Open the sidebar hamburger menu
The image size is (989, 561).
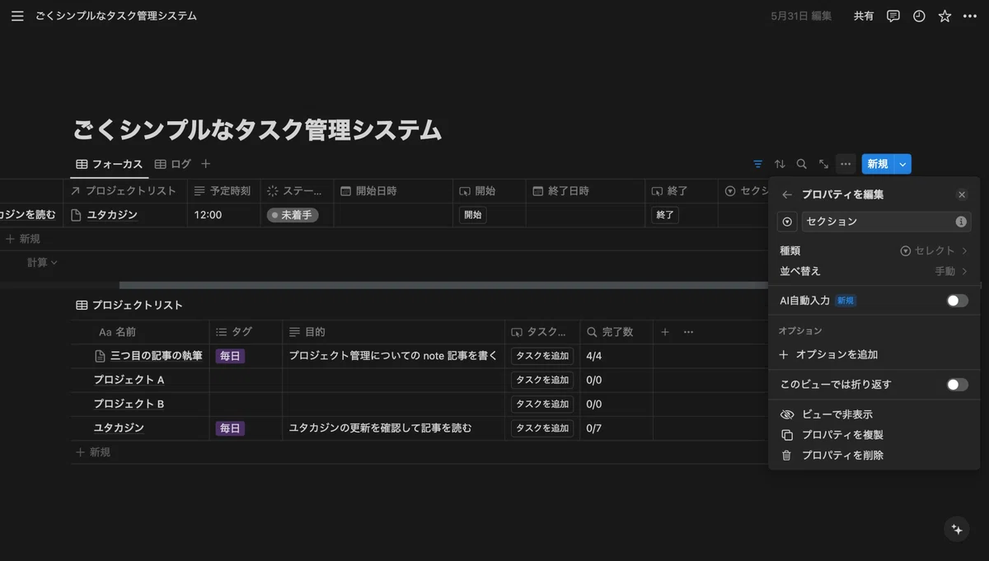pyautogui.click(x=17, y=16)
